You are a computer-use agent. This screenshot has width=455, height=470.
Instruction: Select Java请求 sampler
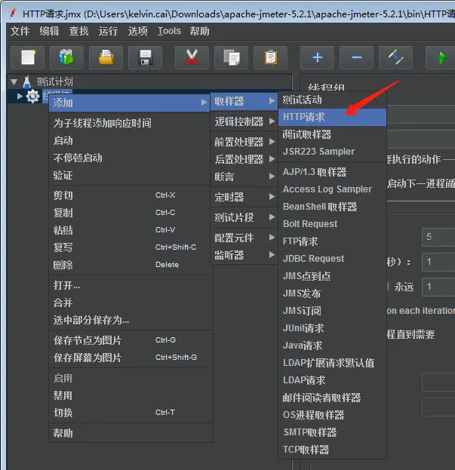tap(332, 346)
